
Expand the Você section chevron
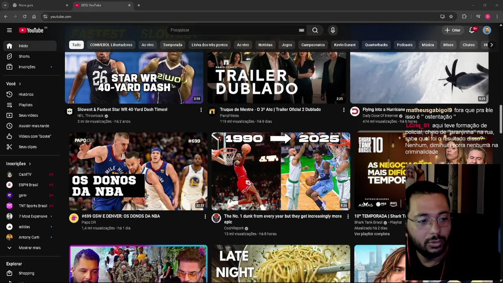coord(20,84)
